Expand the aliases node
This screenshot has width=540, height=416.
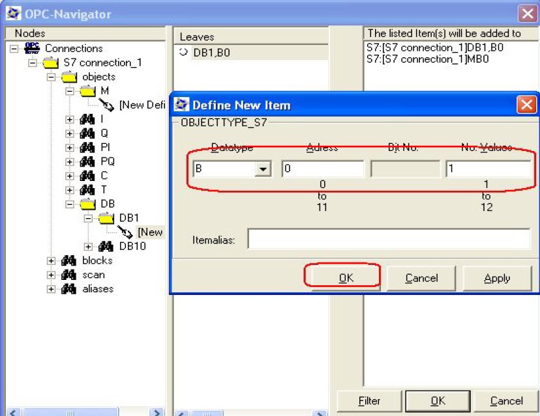tap(51, 289)
